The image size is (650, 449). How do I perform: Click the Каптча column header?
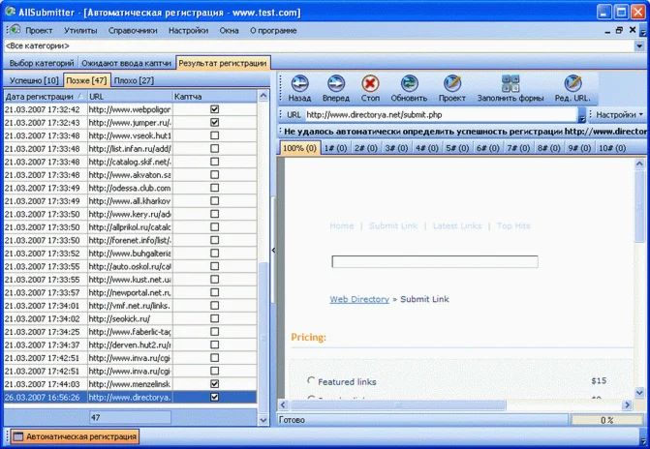pos(214,97)
